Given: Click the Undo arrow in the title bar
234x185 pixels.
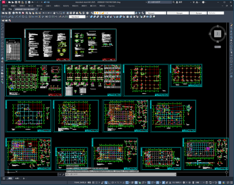Looking at the screenshot, I should [x=33, y=2].
